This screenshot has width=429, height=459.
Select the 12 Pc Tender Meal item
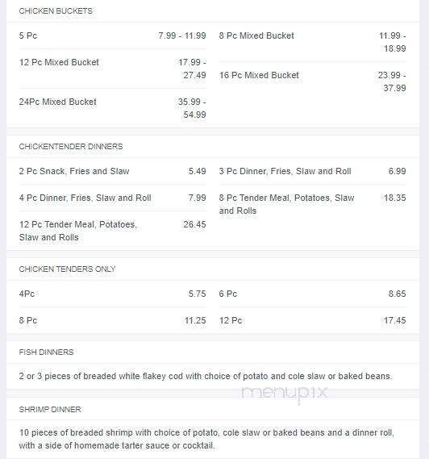(113, 231)
